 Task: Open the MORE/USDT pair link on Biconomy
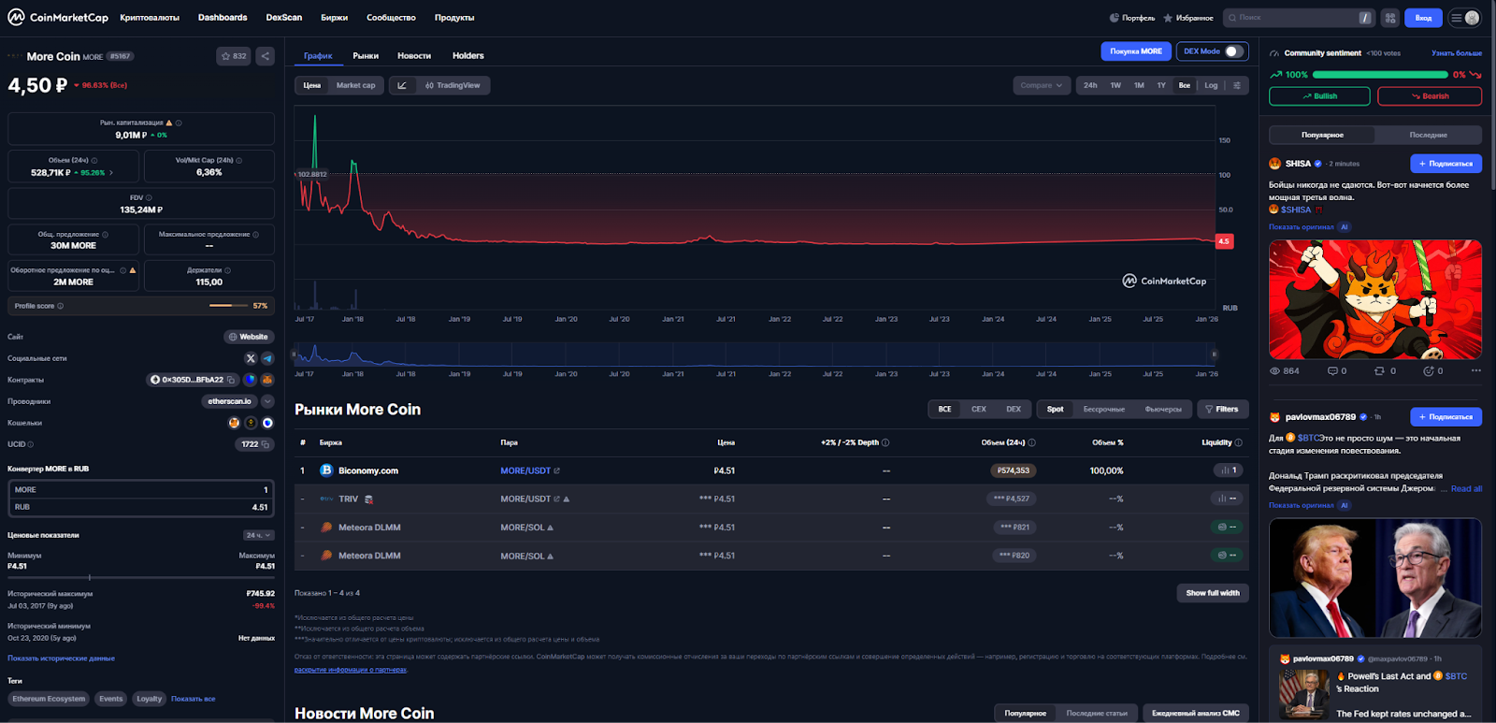coord(525,470)
